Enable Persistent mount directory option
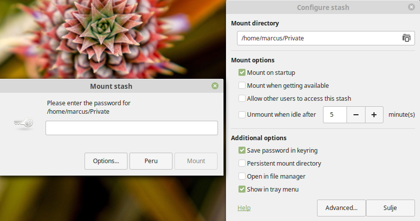 242,164
